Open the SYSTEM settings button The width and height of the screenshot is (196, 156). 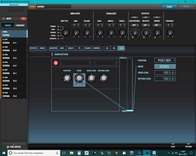[x=188, y=147]
